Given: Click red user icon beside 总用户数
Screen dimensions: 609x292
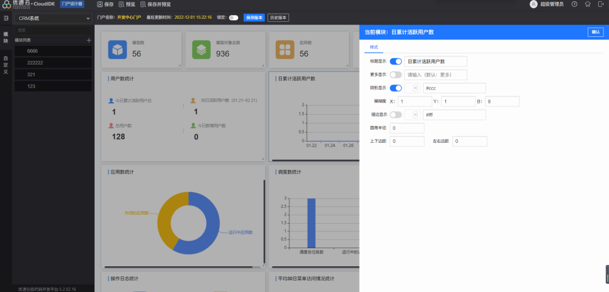Looking at the screenshot, I should (111, 126).
